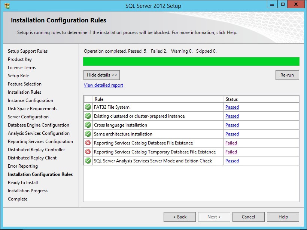Image resolution: width=307 pixels, height=230 pixels.
Task: Click the window resize grip
Action: (x=302, y=225)
